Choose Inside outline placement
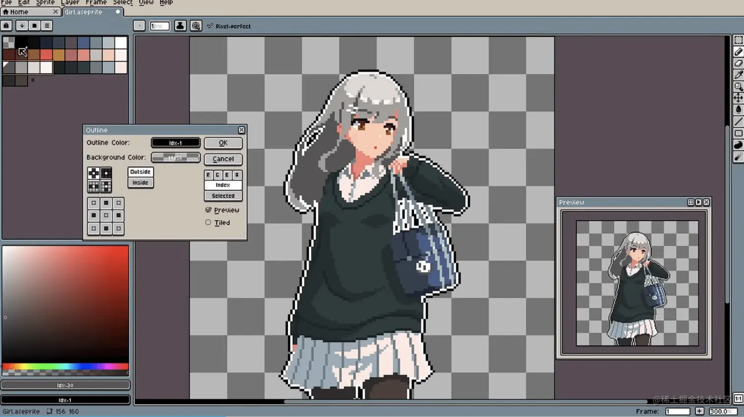 click(140, 183)
